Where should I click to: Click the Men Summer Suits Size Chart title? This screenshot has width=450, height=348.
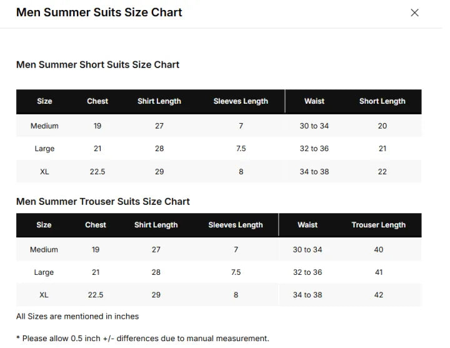tap(99, 12)
